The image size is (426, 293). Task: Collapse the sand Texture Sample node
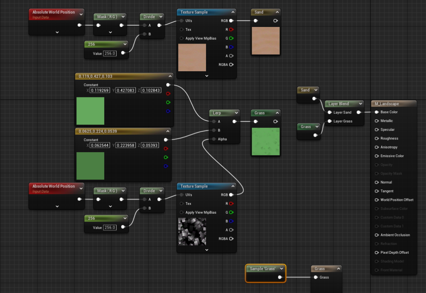point(233,12)
